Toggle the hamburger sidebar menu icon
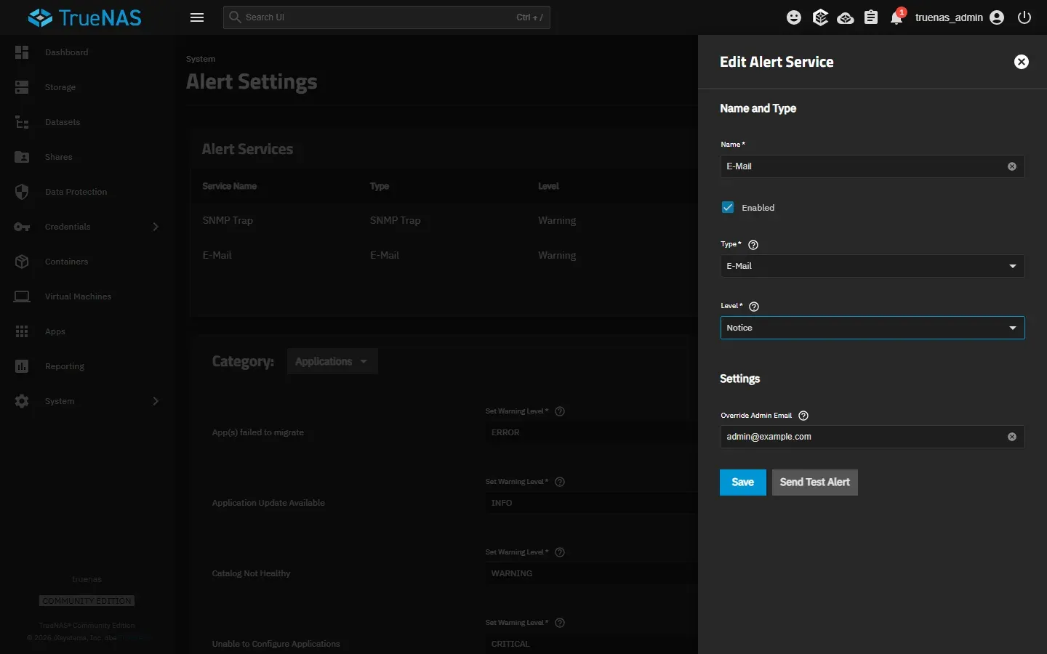The image size is (1047, 654). click(197, 17)
